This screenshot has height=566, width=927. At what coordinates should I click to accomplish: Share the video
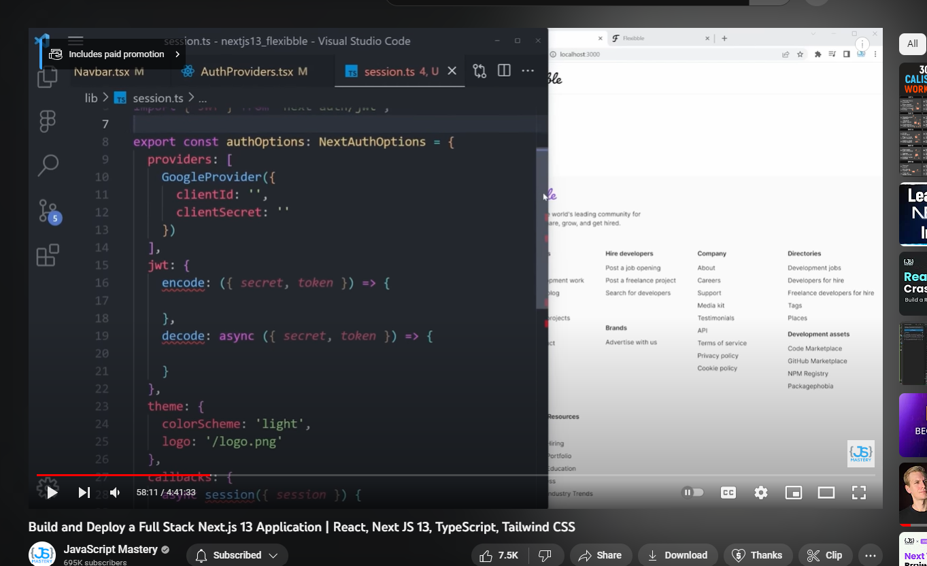pos(601,556)
